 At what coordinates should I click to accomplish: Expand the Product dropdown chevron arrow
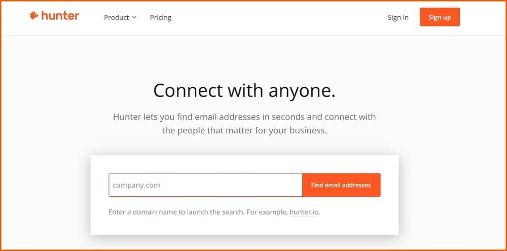(x=134, y=18)
